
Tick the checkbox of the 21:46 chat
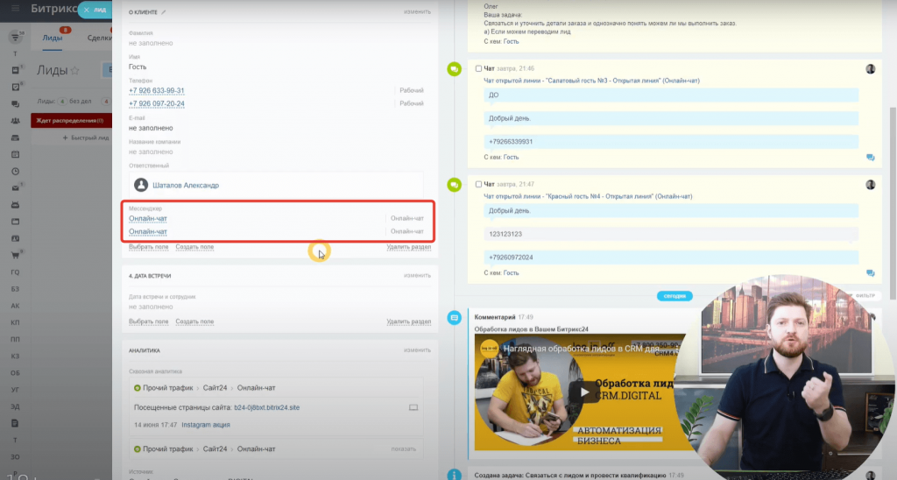coord(478,68)
